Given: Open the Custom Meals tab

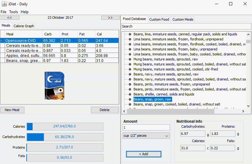Looking at the screenshot, I should [183, 19].
